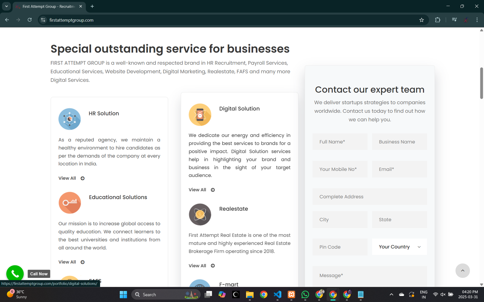Go back to the previous page
This screenshot has height=302, width=484.
(x=7, y=20)
